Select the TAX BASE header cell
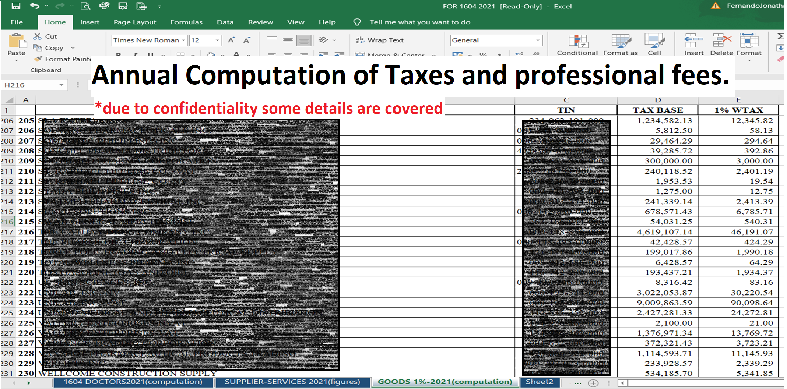 coord(658,110)
